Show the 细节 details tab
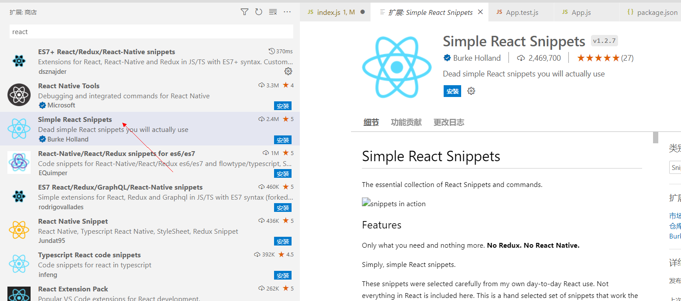Screen dimensions: 681x301 tap(371, 122)
